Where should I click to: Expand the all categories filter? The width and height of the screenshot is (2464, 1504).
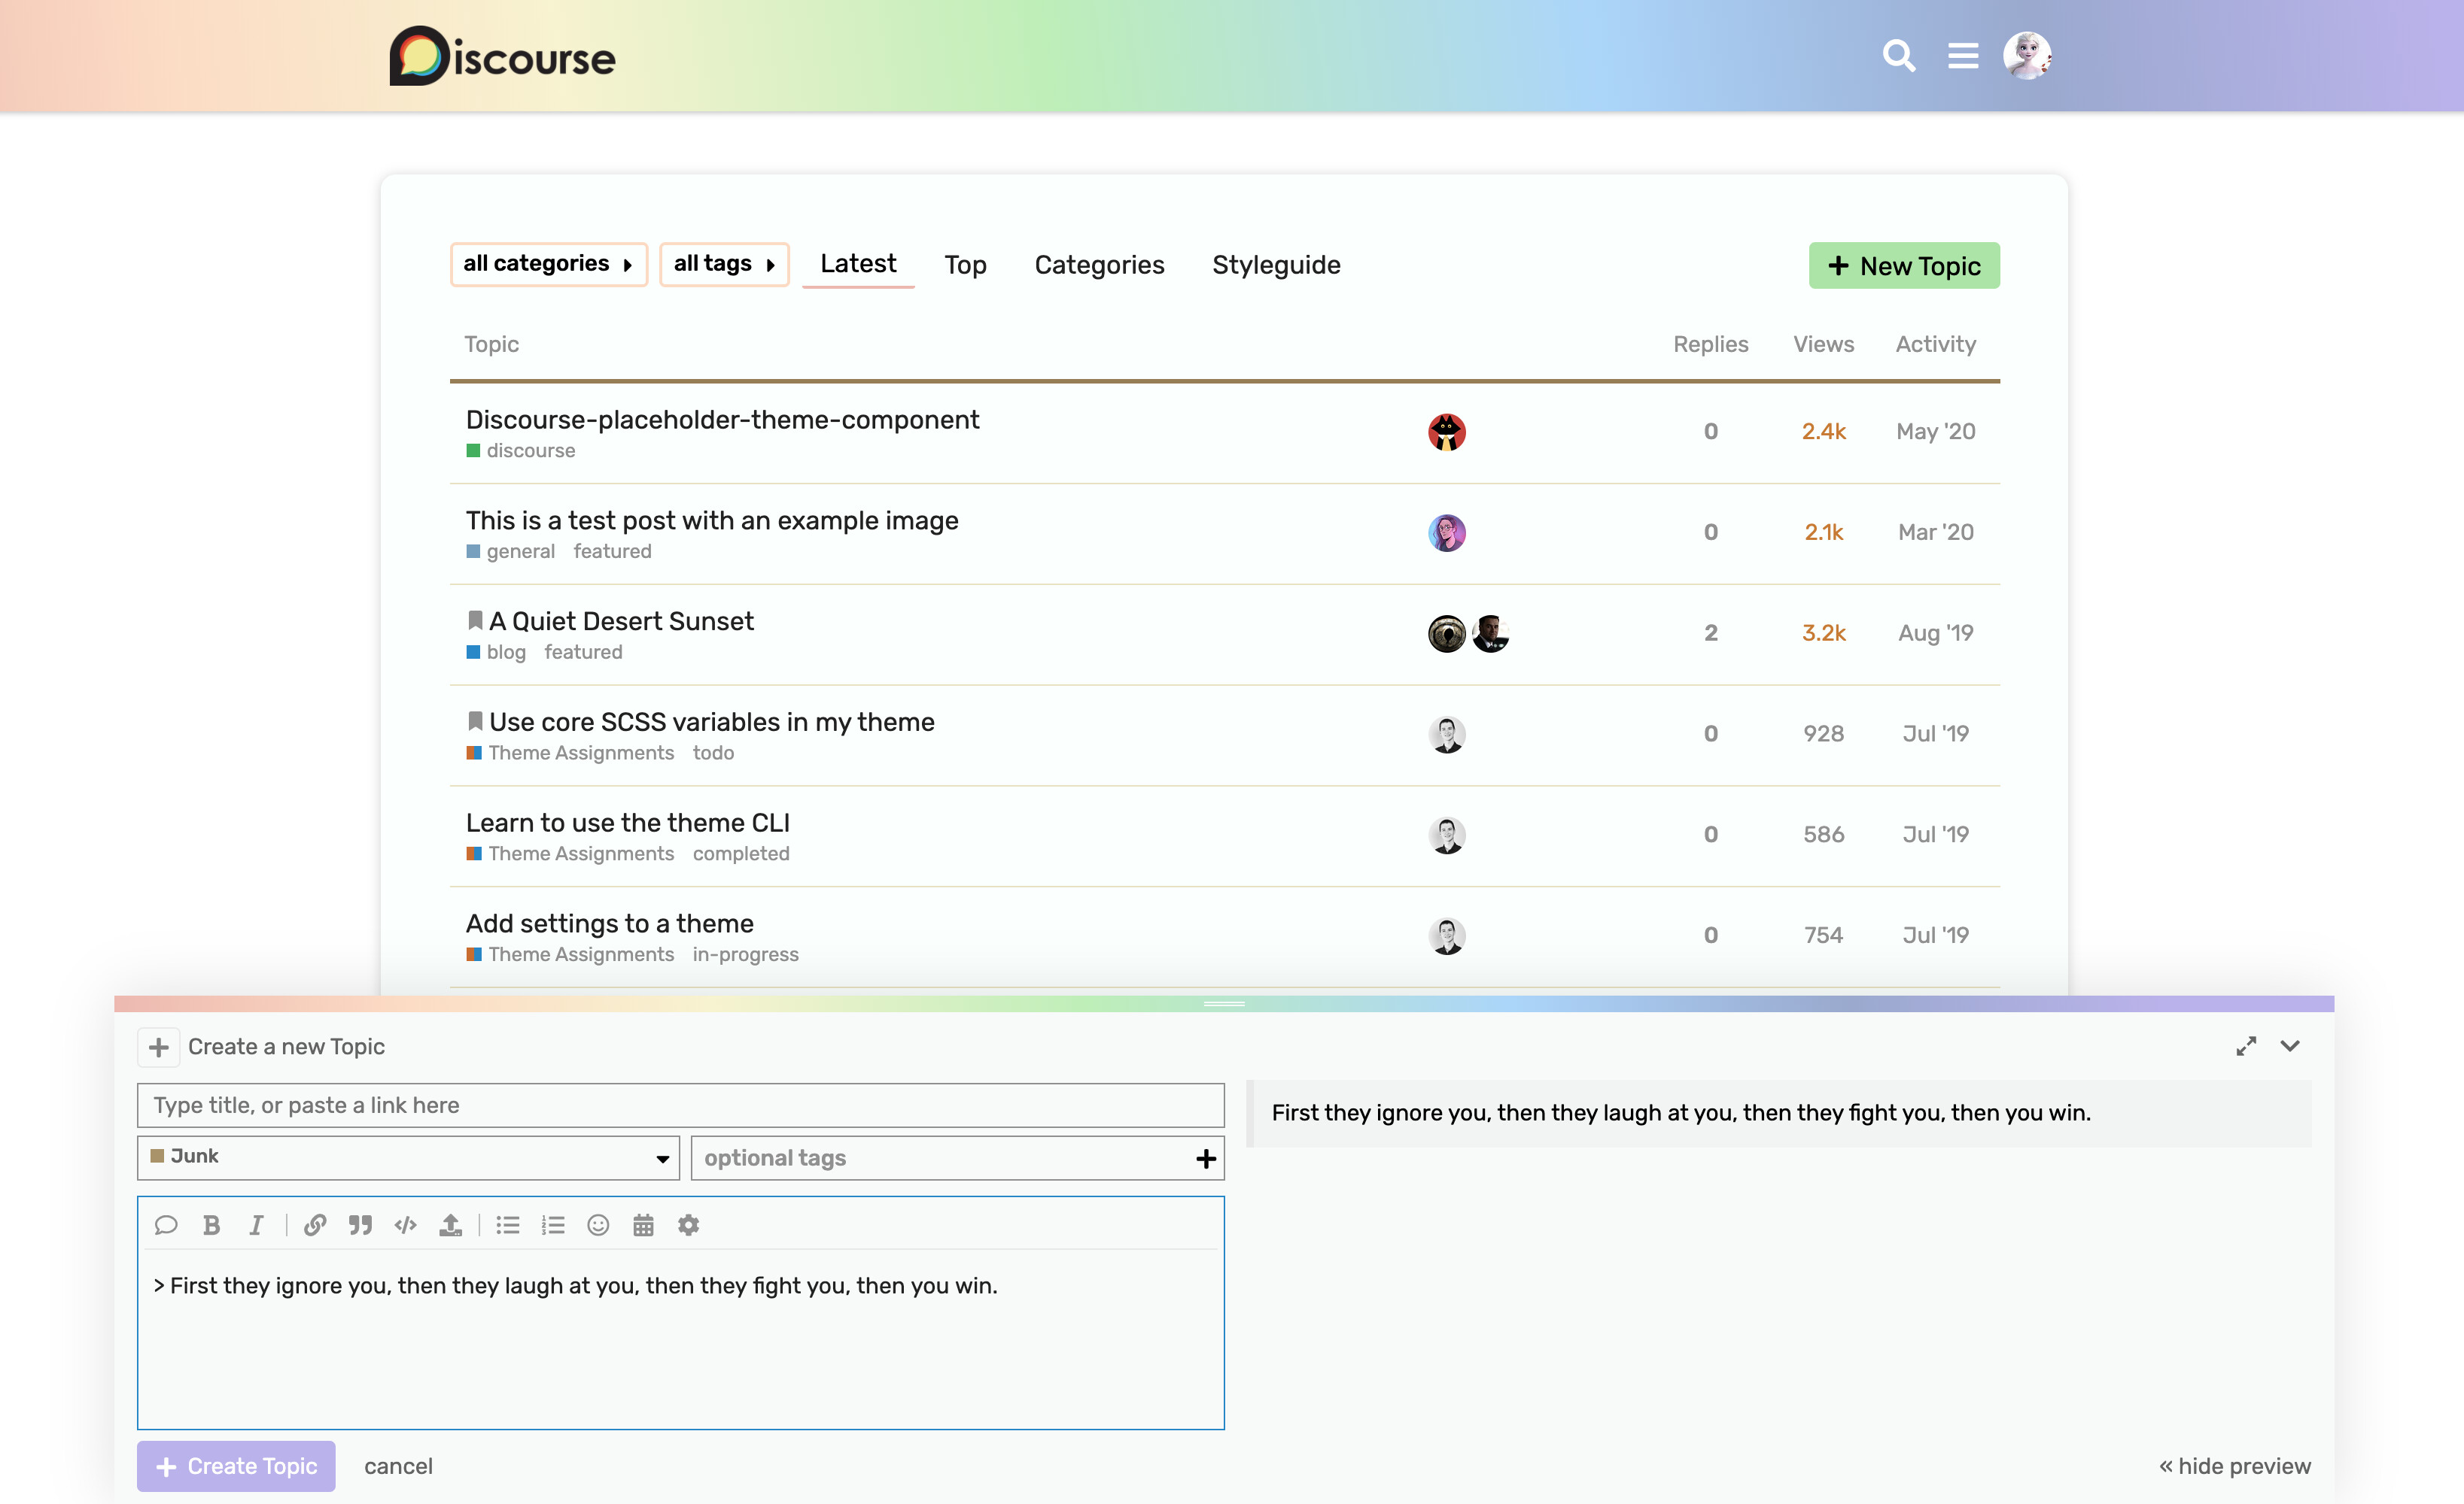pos(548,264)
